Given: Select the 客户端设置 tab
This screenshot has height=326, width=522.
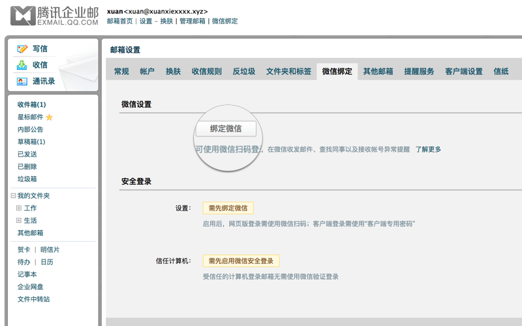Looking at the screenshot, I should [x=463, y=72].
